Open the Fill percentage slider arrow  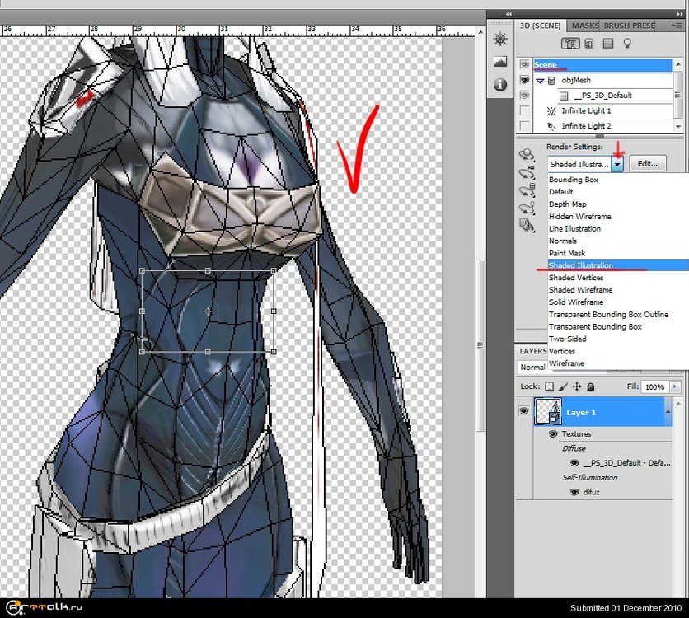(x=675, y=386)
